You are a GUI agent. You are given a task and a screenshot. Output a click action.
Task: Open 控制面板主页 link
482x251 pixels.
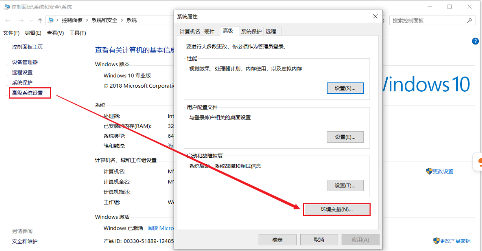[x=28, y=46]
